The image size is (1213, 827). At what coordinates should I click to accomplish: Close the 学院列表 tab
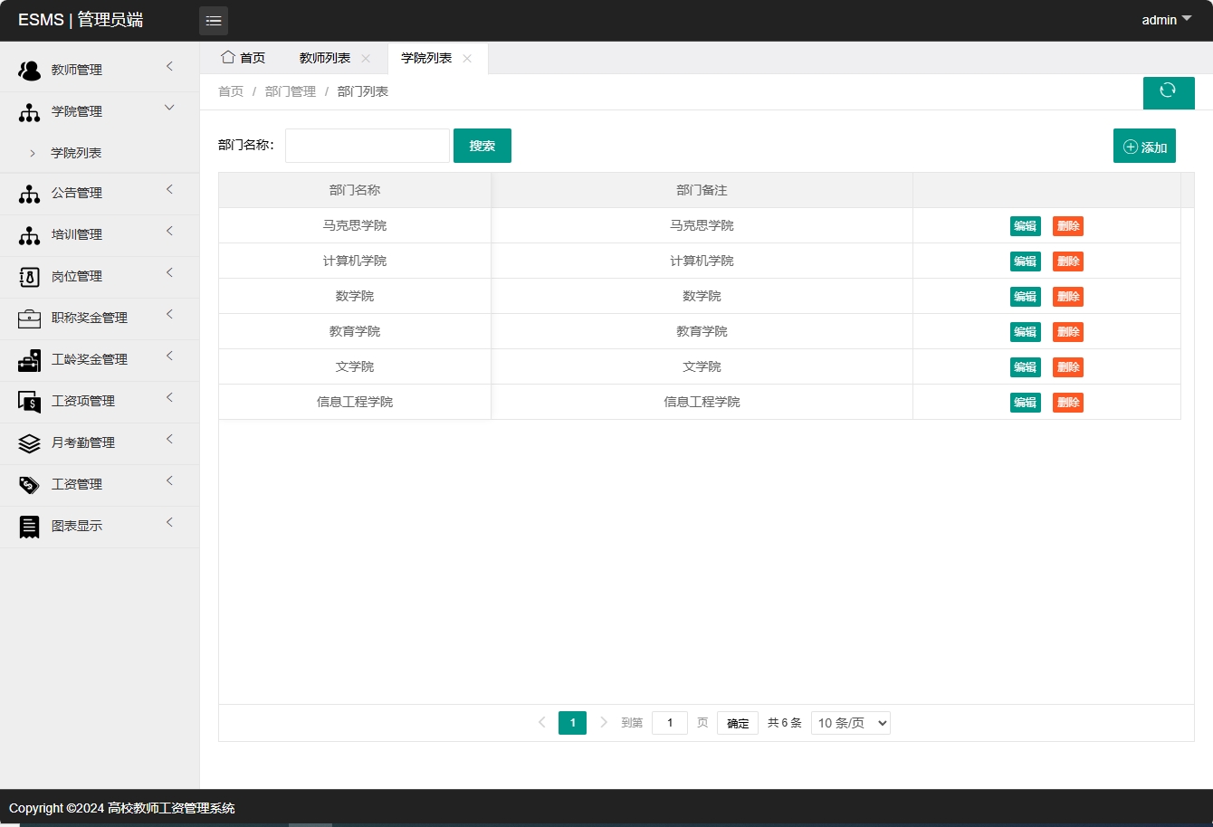point(467,58)
